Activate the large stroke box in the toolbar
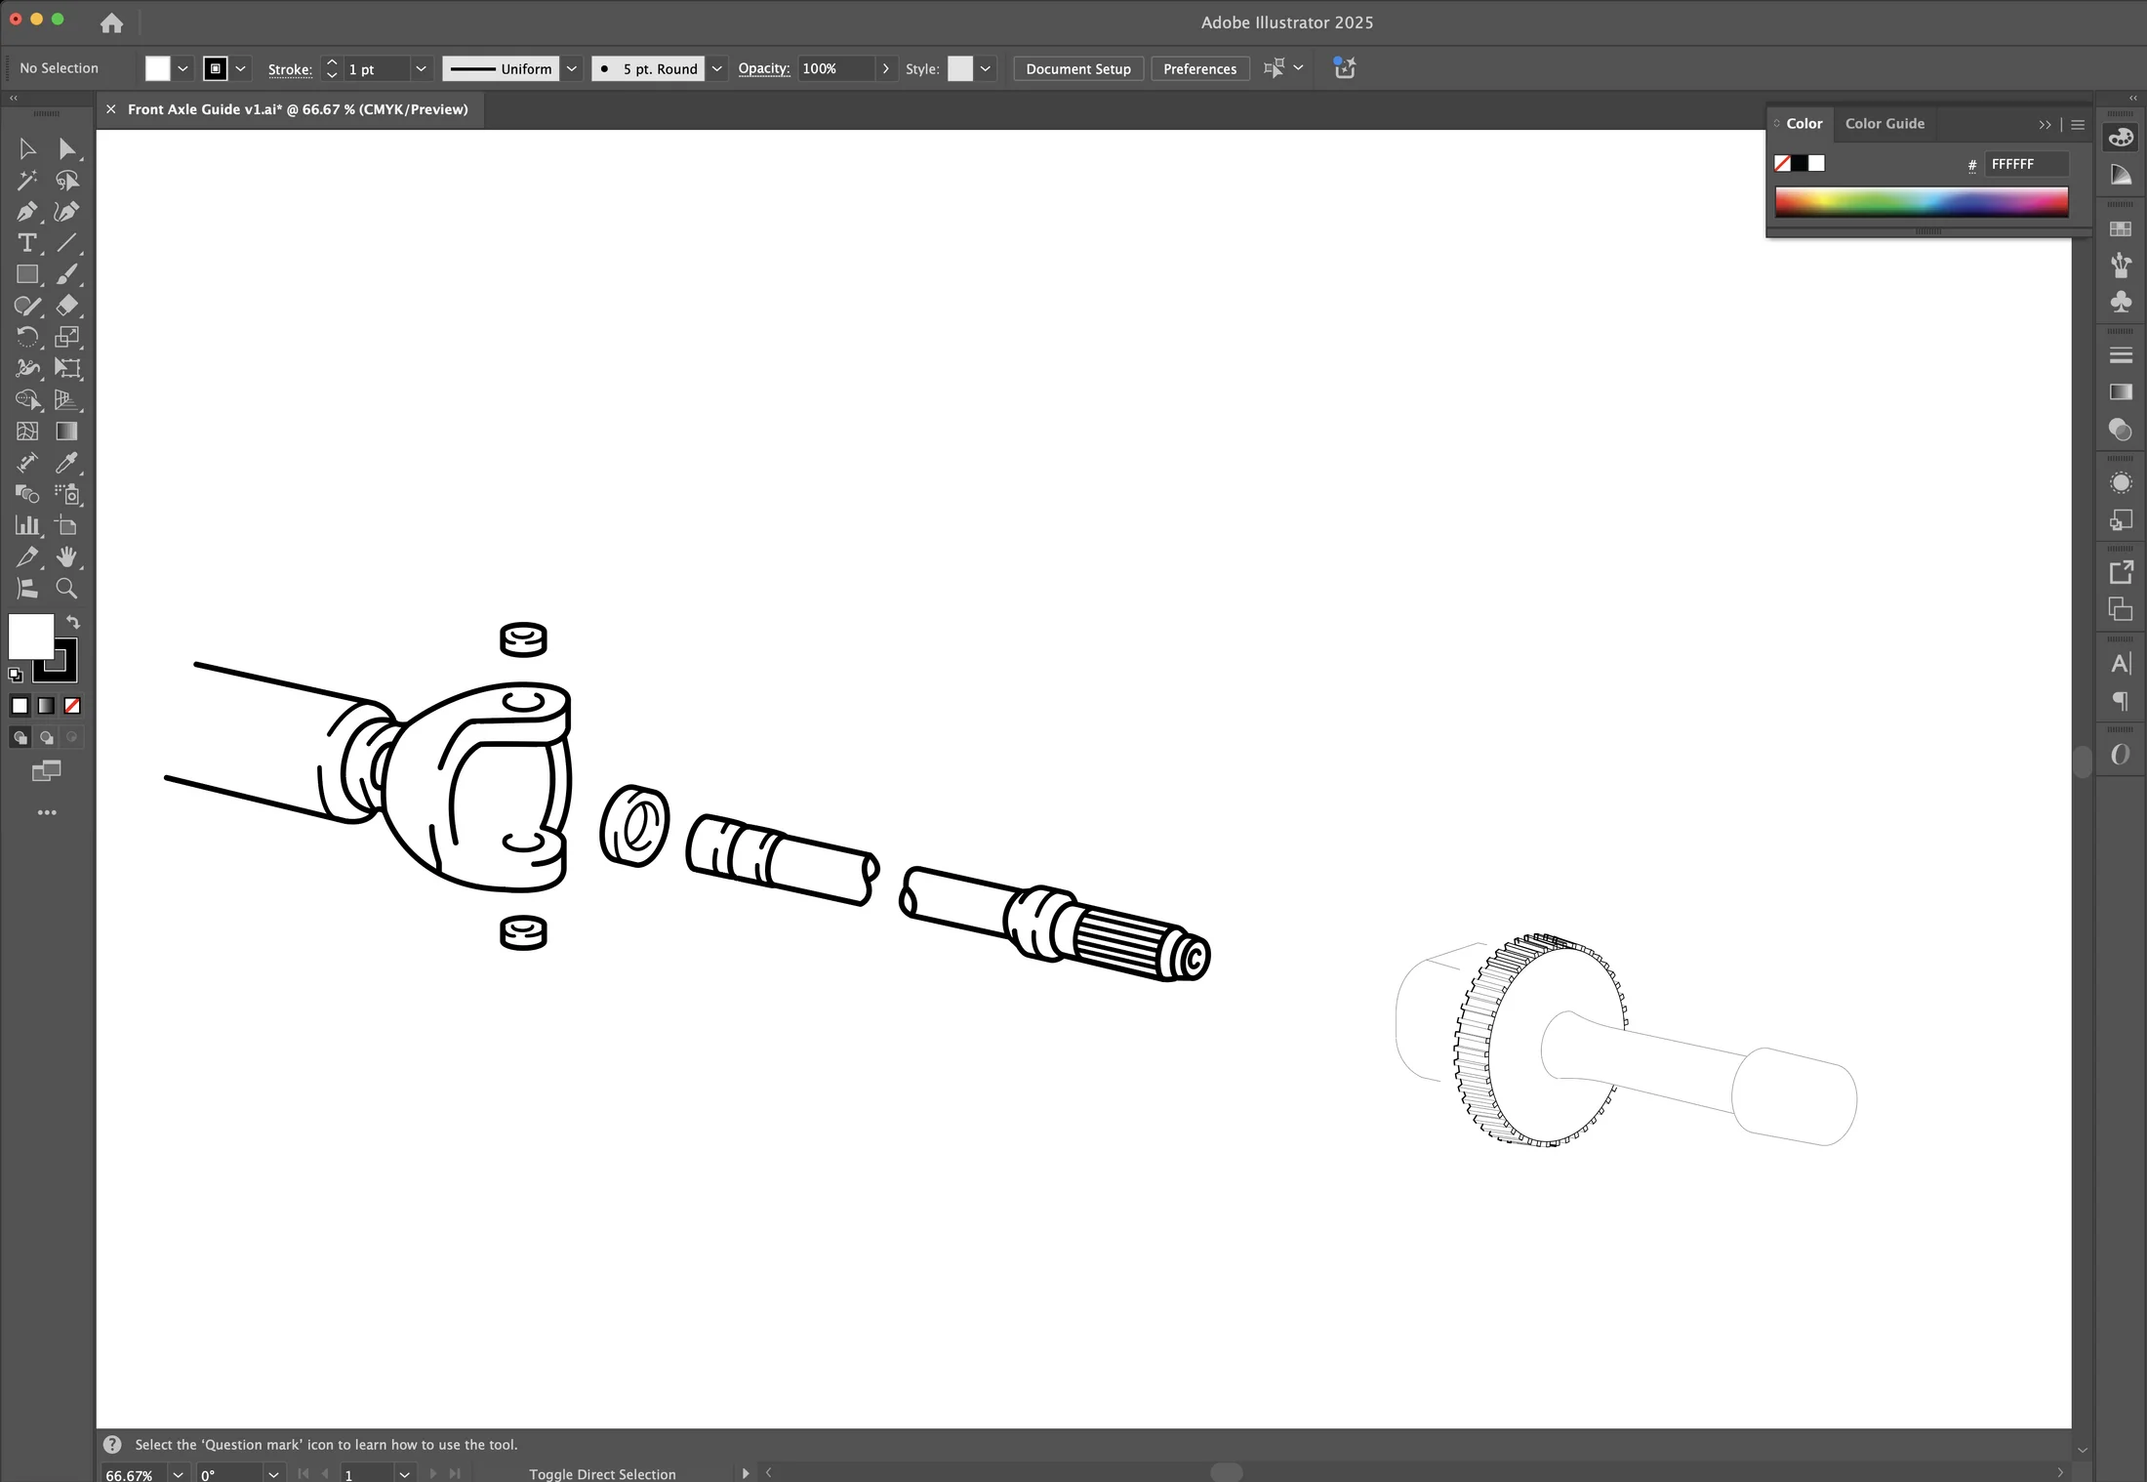Viewport: 2147px width, 1482px height. 66,670
